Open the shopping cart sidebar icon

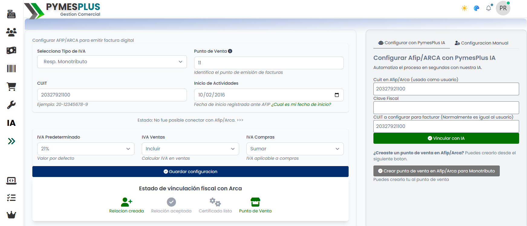coord(11,87)
